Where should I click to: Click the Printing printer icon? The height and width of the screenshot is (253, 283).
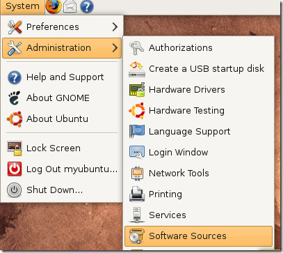[137, 194]
